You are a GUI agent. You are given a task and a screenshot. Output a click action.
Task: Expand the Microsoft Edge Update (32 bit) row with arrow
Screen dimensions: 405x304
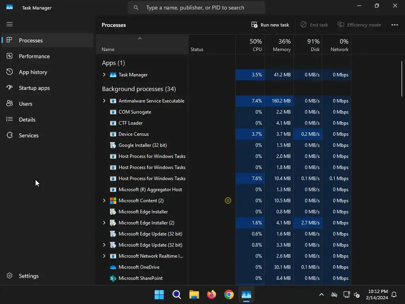tap(104, 245)
